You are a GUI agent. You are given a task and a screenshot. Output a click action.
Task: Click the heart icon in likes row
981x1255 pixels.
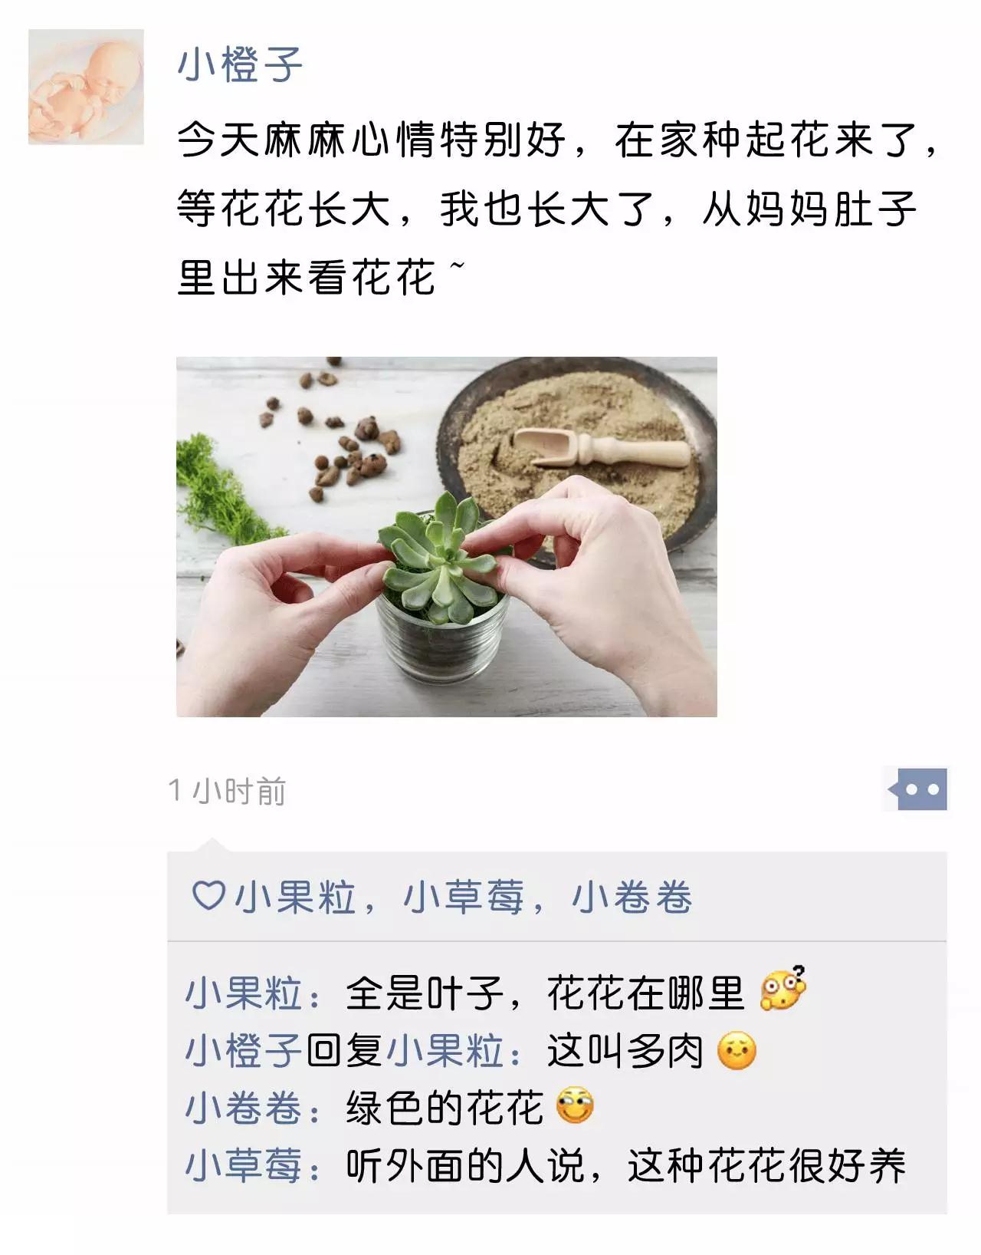(208, 895)
